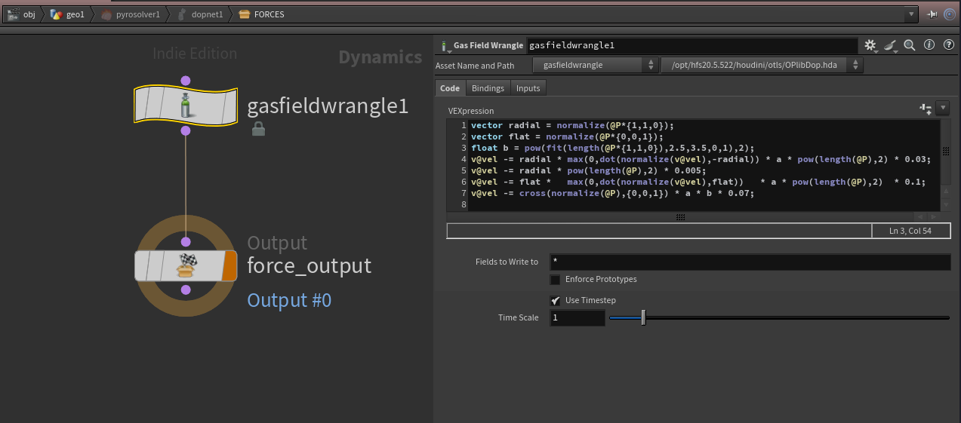
Task: Switch to the Code tab
Action: pyautogui.click(x=450, y=88)
